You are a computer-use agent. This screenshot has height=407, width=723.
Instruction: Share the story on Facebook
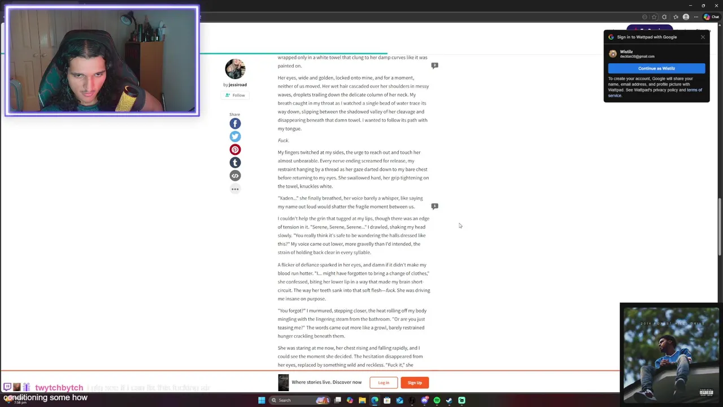point(235,123)
